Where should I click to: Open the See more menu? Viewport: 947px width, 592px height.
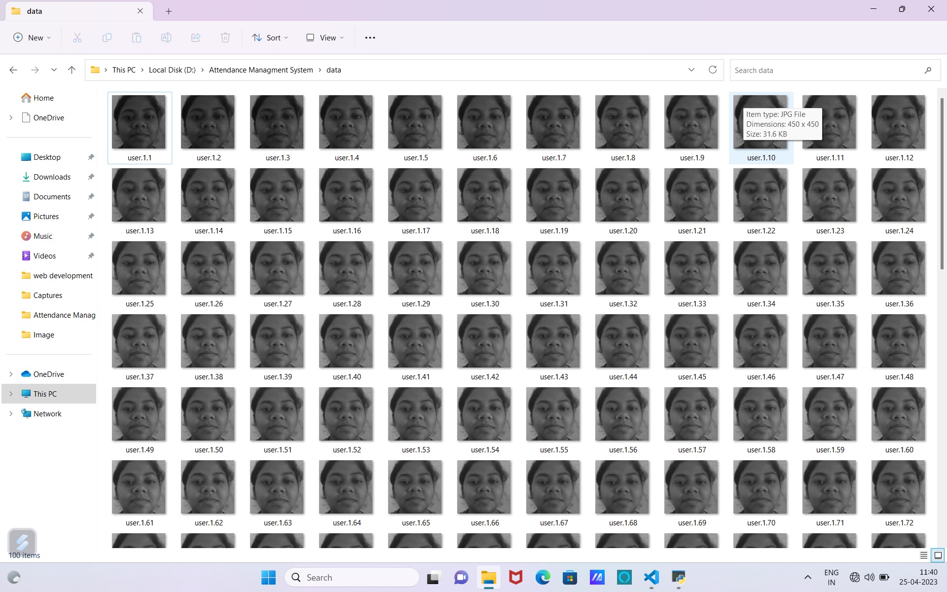click(x=370, y=37)
